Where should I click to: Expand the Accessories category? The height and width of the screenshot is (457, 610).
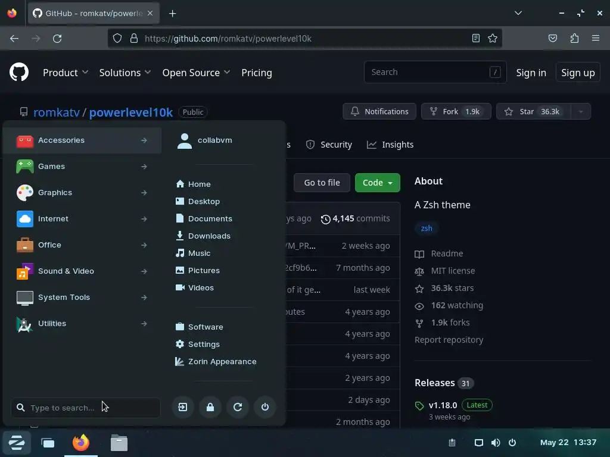click(x=82, y=140)
